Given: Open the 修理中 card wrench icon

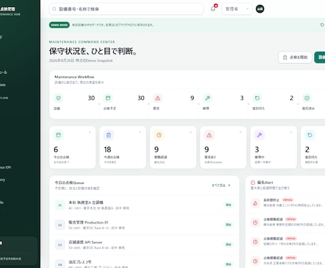Looking at the screenshot, I should tap(259, 135).
